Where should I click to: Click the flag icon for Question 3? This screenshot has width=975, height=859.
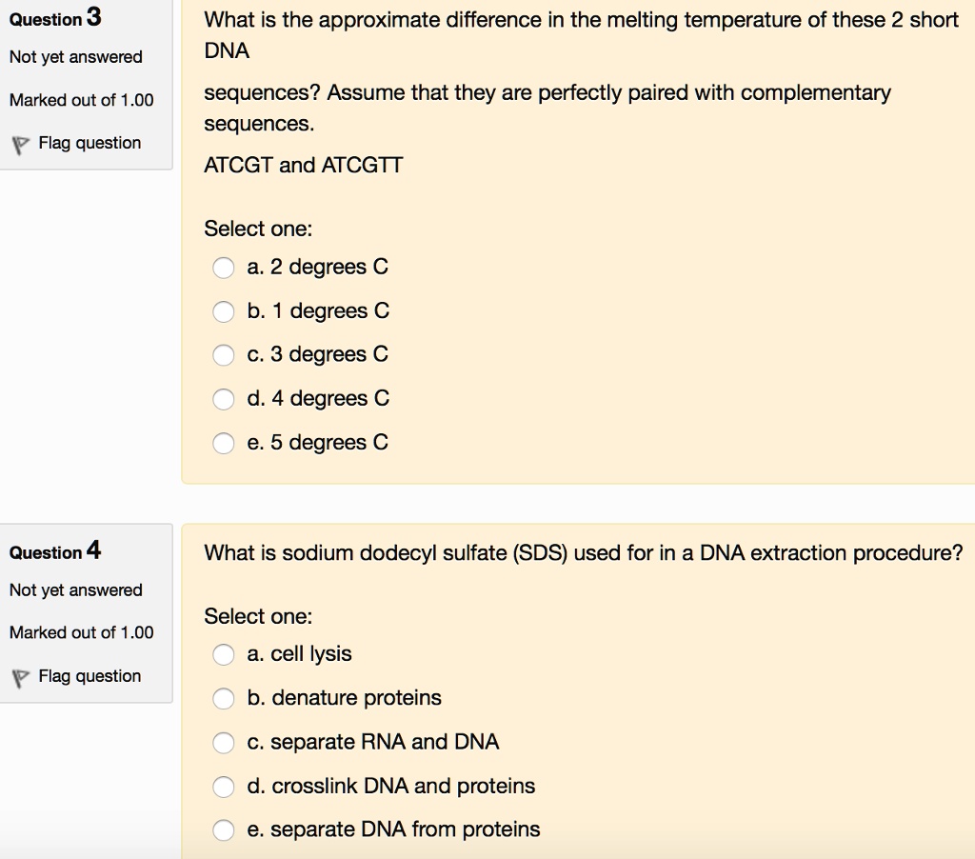point(17,145)
